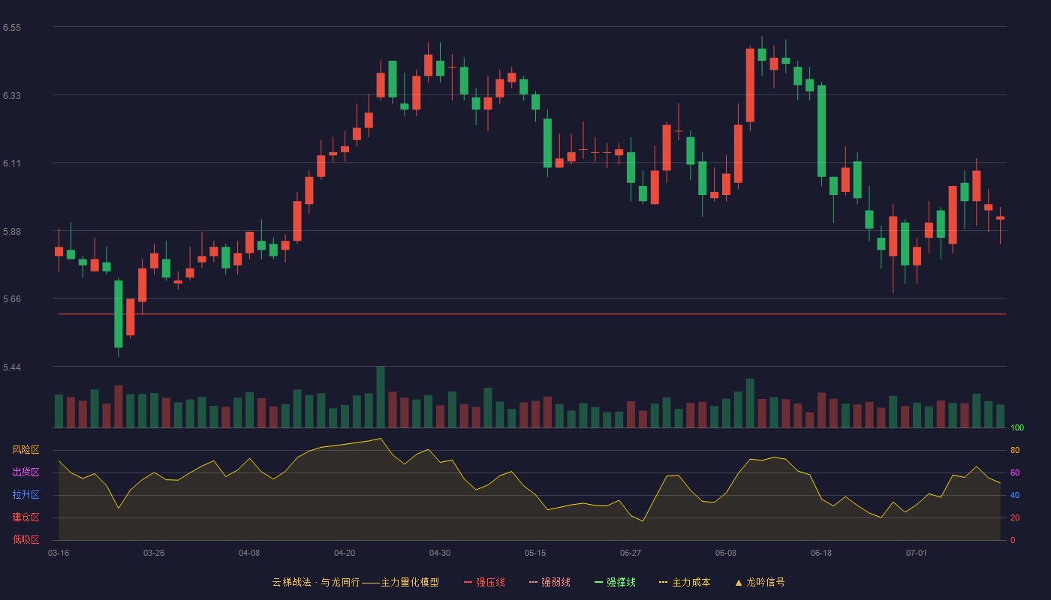Click the 03-26 date label
This screenshot has height=600, width=1051.
154,553
